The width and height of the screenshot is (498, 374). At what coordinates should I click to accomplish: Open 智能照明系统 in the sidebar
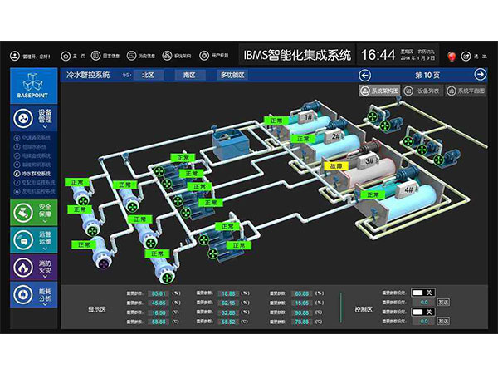pyautogui.click(x=32, y=165)
